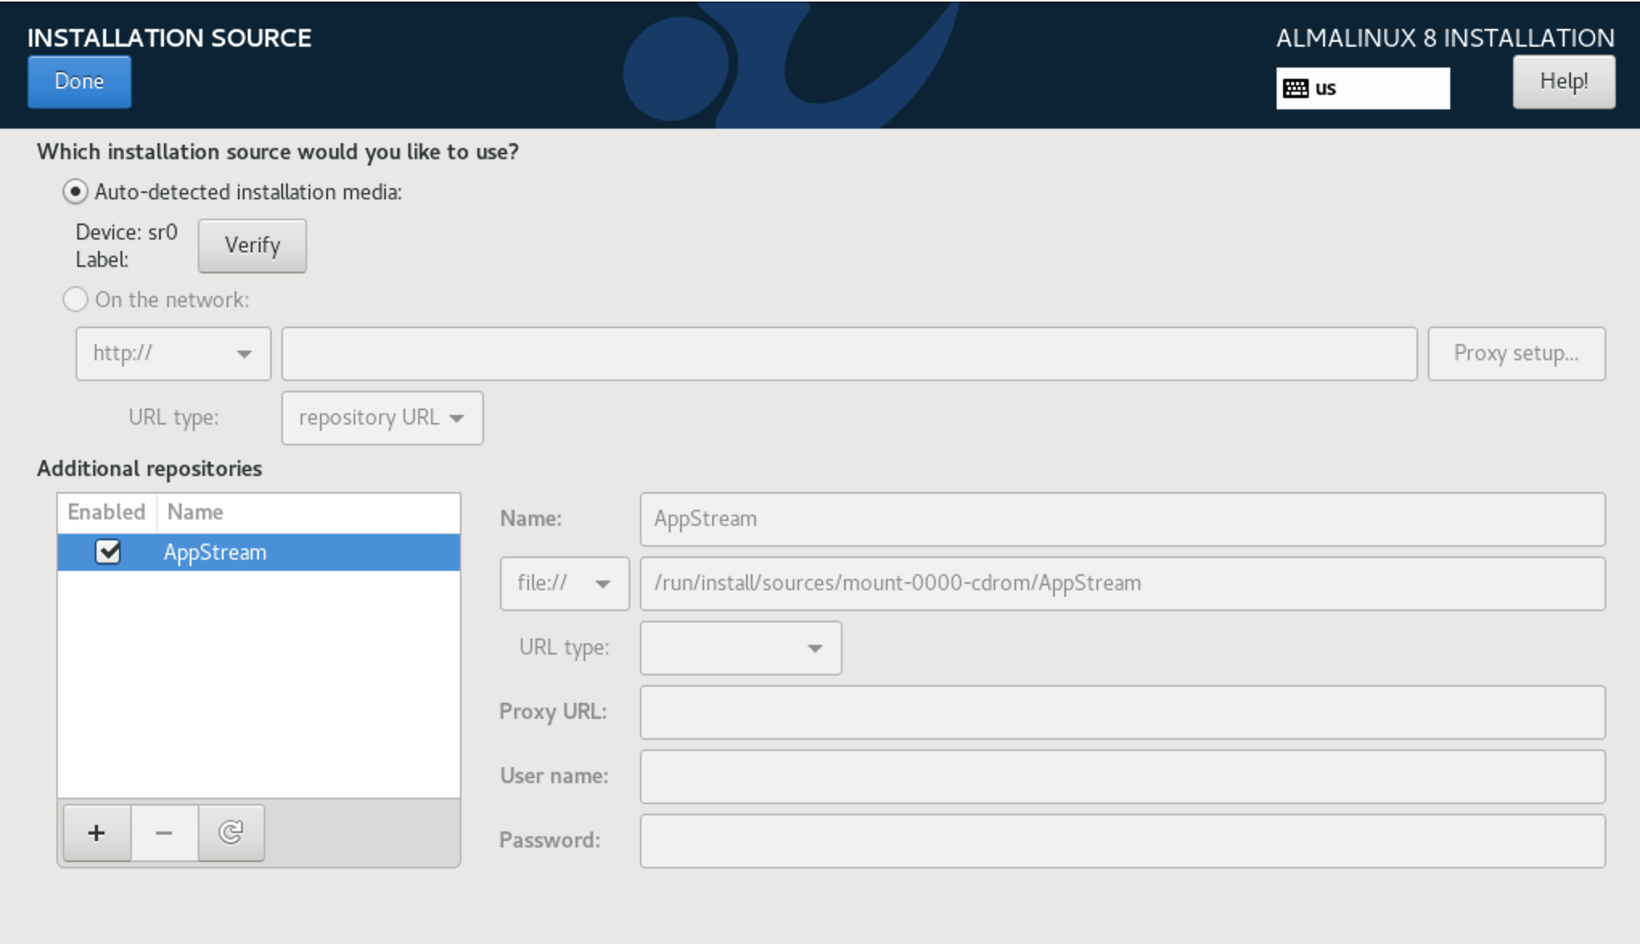Image resolution: width=1640 pixels, height=944 pixels.
Task: Open the file:// protocol dropdown
Action: pos(564,584)
